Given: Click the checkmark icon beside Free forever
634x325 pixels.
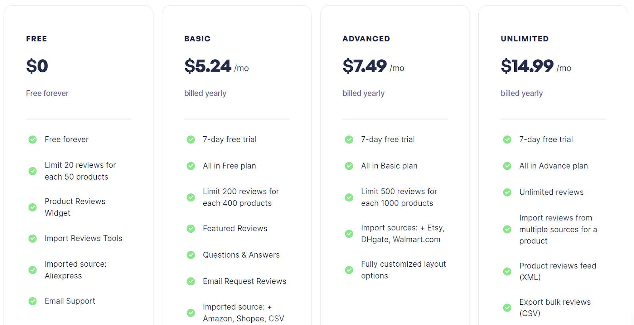Looking at the screenshot, I should tap(32, 140).
